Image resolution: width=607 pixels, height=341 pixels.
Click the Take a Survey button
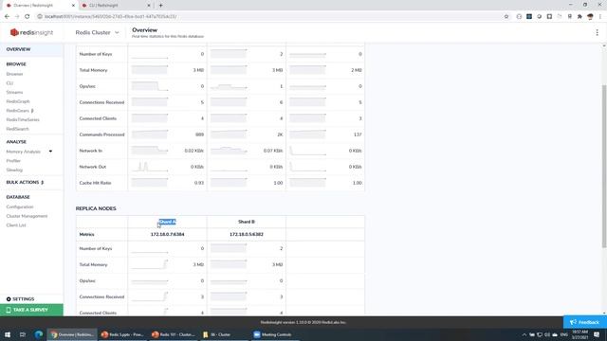pyautogui.click(x=31, y=310)
